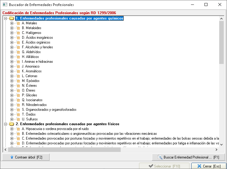
Task: Select the I. Aminas e hidracinas item
Action: pyautogui.click(x=37, y=62)
